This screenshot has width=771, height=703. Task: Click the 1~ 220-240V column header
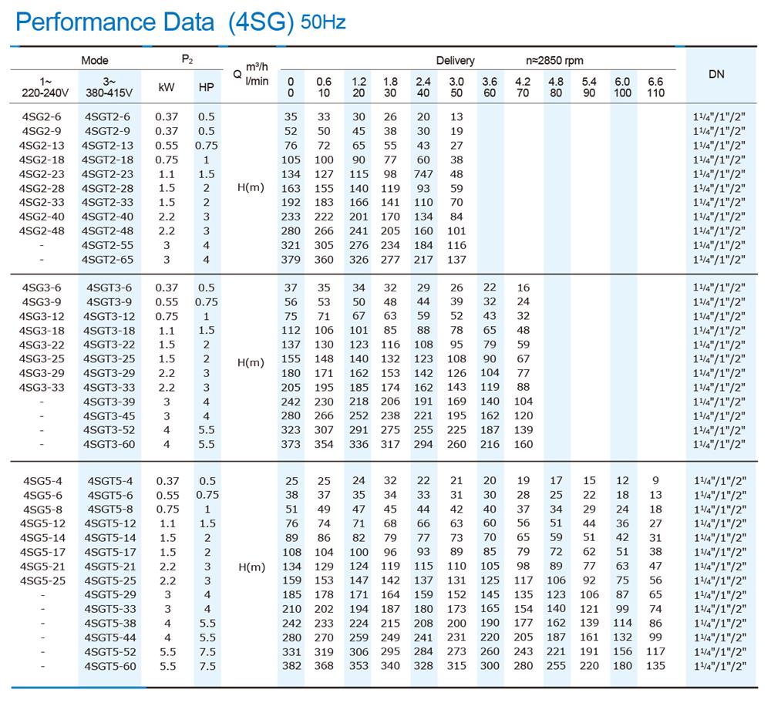[x=44, y=87]
